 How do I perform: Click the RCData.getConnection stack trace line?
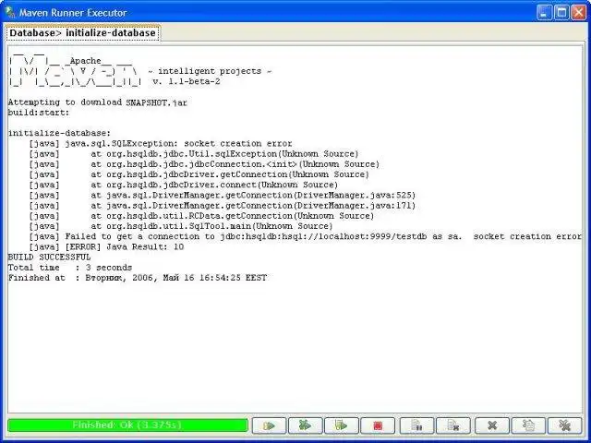tap(201, 216)
